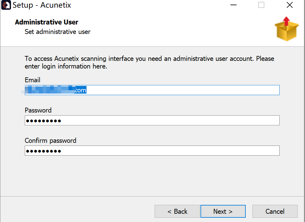
Task: Click into the Password field
Action: click(152, 120)
